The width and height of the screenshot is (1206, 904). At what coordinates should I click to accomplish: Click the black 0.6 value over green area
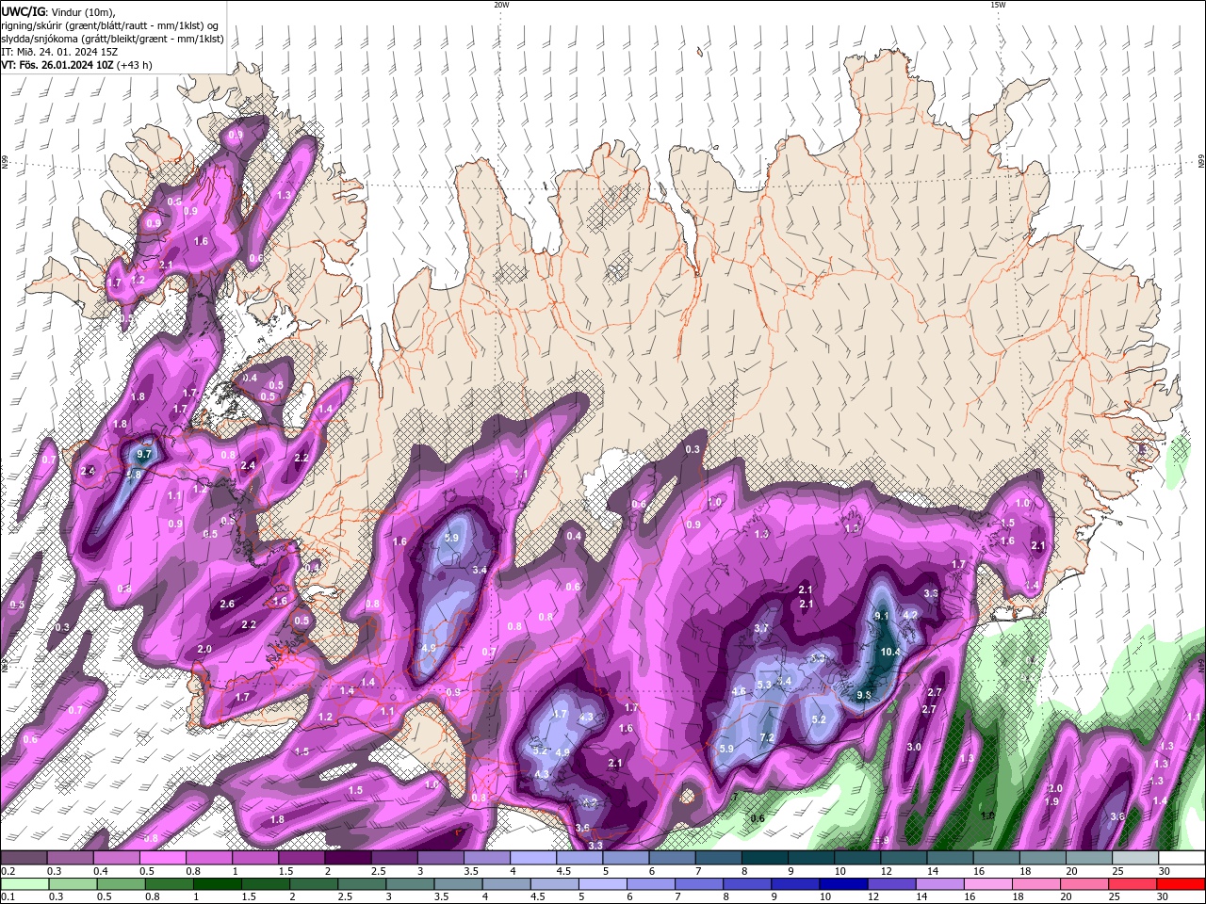point(757,819)
